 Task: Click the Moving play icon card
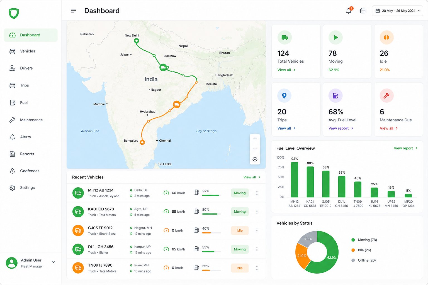335,37
